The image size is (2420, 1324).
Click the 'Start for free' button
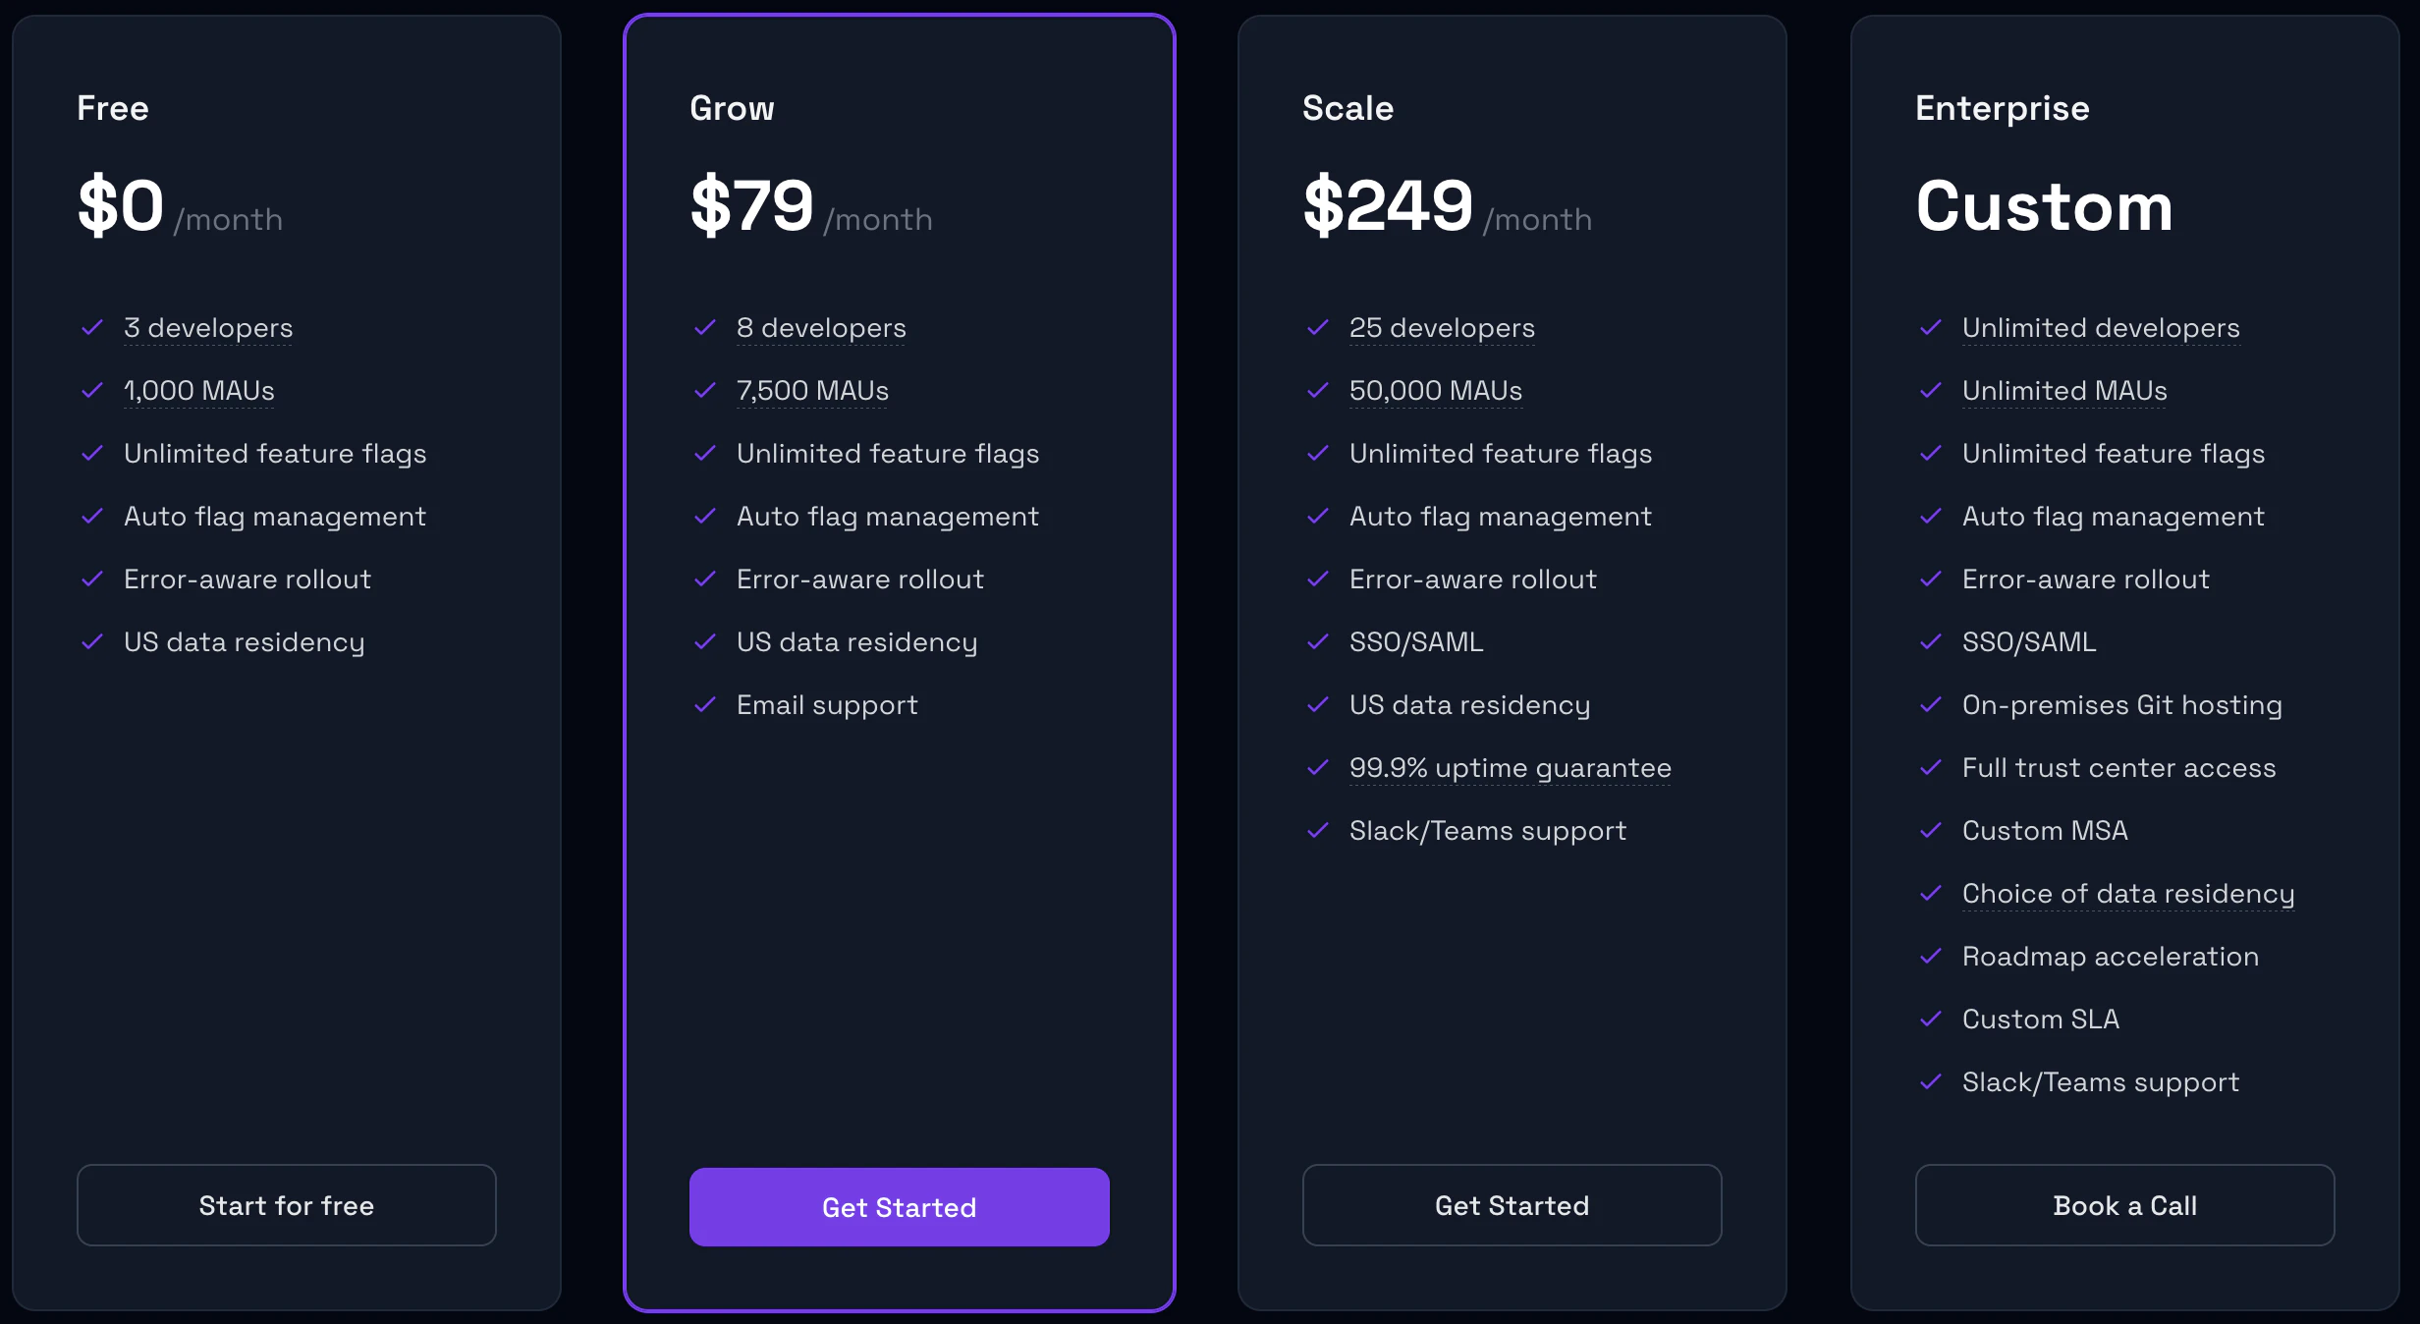[x=286, y=1205]
